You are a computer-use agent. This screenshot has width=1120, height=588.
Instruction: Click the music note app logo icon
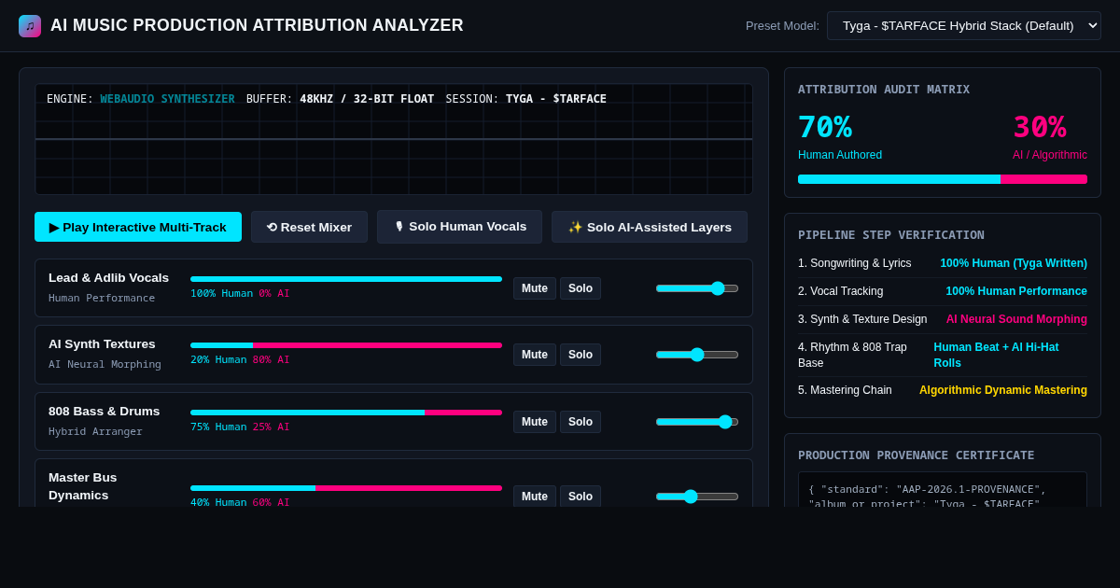(30, 26)
